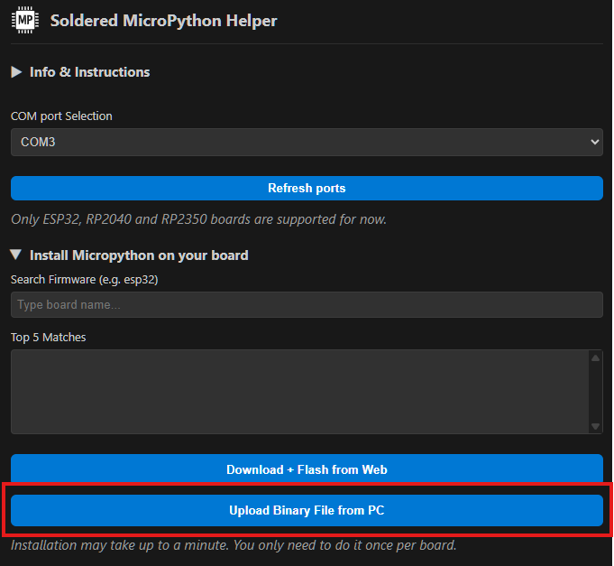Expand the Info & Instructions triangle
The image size is (614, 566).
pos(16,72)
